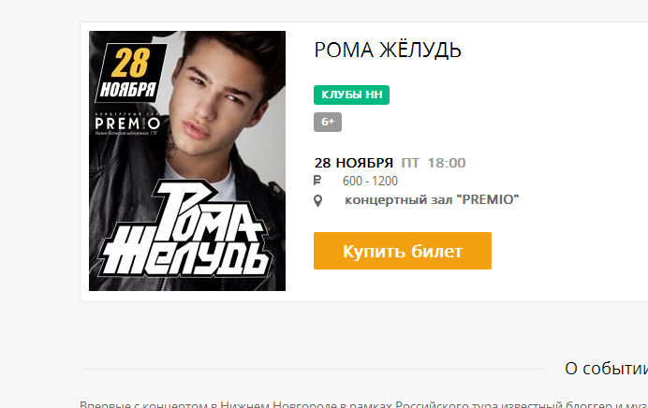Click the gray 6+ age rating badge

(328, 122)
